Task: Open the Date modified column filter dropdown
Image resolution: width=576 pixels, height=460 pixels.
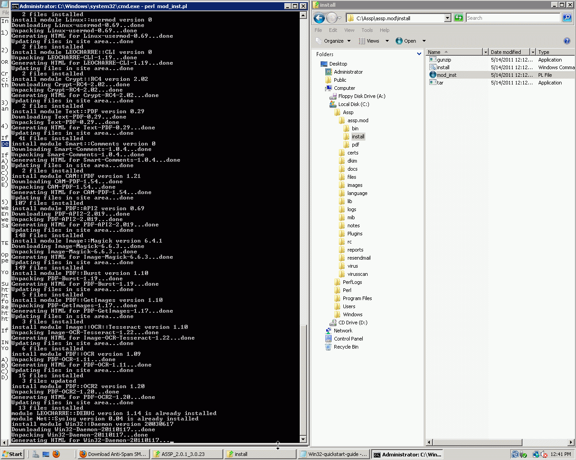Action: (x=533, y=52)
